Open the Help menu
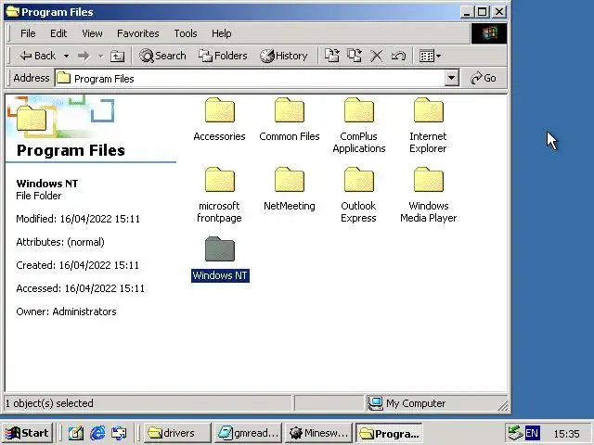 (221, 33)
